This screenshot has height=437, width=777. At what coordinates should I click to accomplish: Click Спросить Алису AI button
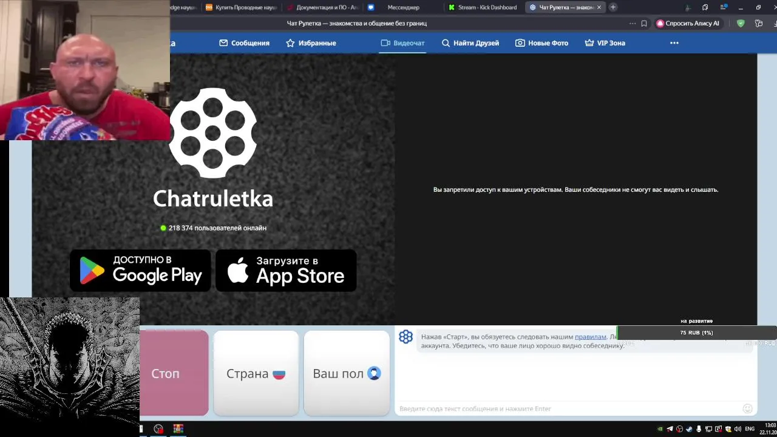(688, 23)
